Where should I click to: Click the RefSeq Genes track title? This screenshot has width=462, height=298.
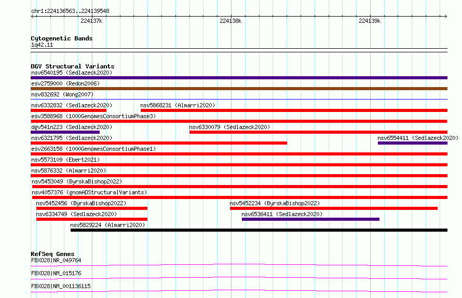pyautogui.click(x=52, y=254)
